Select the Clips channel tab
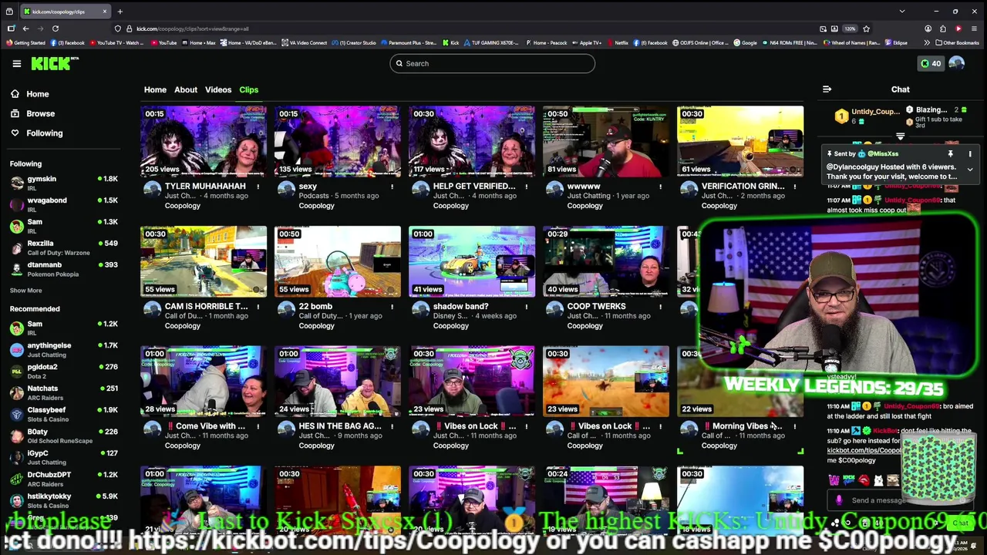Screen dimensions: 987x555 pyautogui.click(x=248, y=90)
